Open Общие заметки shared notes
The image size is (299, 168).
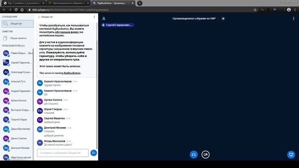tap(18, 38)
